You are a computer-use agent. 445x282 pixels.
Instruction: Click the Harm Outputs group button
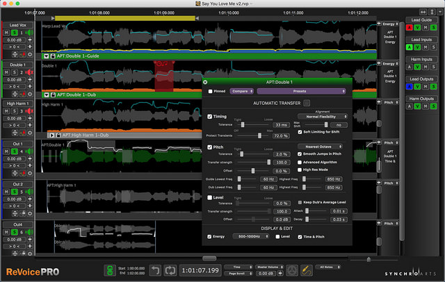[x=421, y=99]
